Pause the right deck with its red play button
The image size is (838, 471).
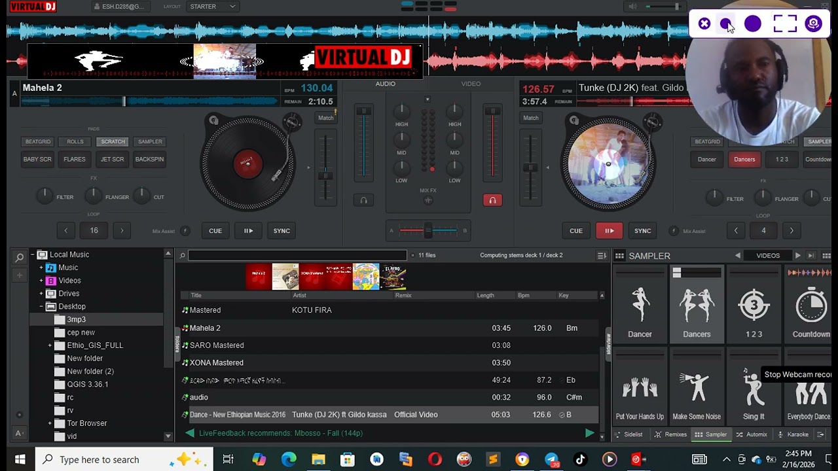point(609,230)
